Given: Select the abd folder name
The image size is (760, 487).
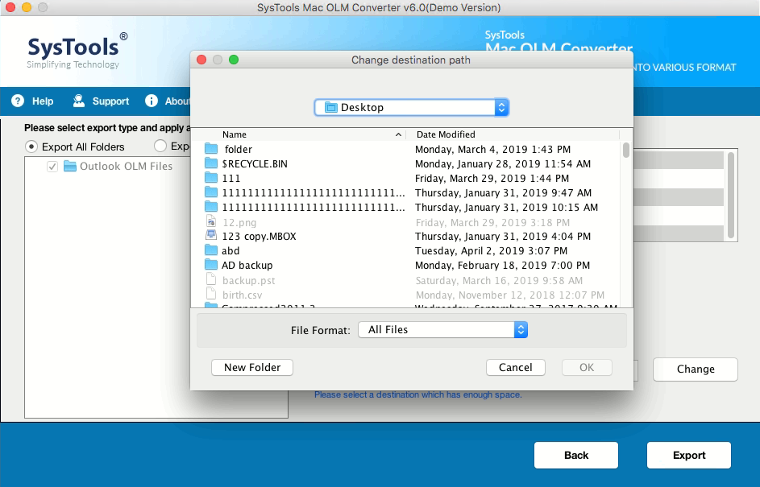Looking at the screenshot, I should 230,251.
